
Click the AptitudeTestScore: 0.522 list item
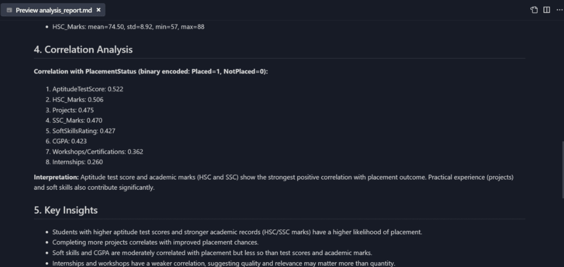[88, 89]
